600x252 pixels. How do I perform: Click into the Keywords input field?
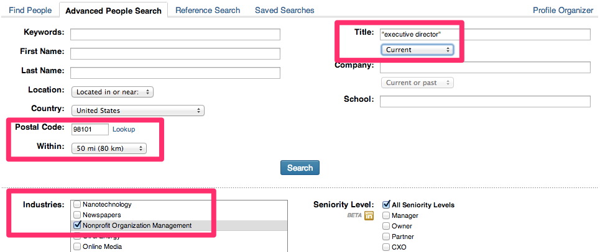click(175, 34)
